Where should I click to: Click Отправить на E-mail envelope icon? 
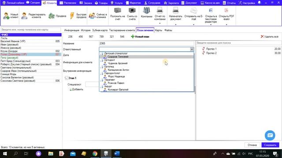click(x=194, y=11)
